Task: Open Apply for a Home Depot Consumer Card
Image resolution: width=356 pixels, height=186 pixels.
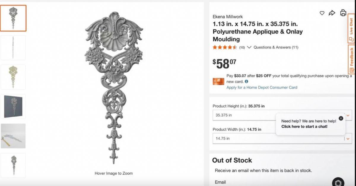Action: click(262, 87)
